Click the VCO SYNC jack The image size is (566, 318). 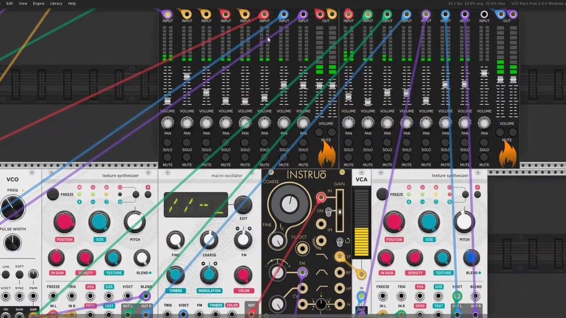19,296
